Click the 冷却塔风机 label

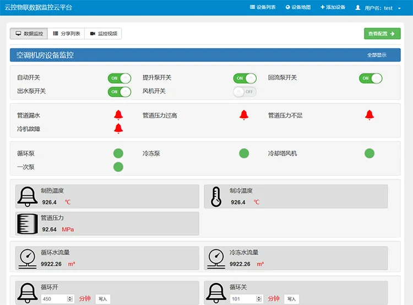coord(282,153)
